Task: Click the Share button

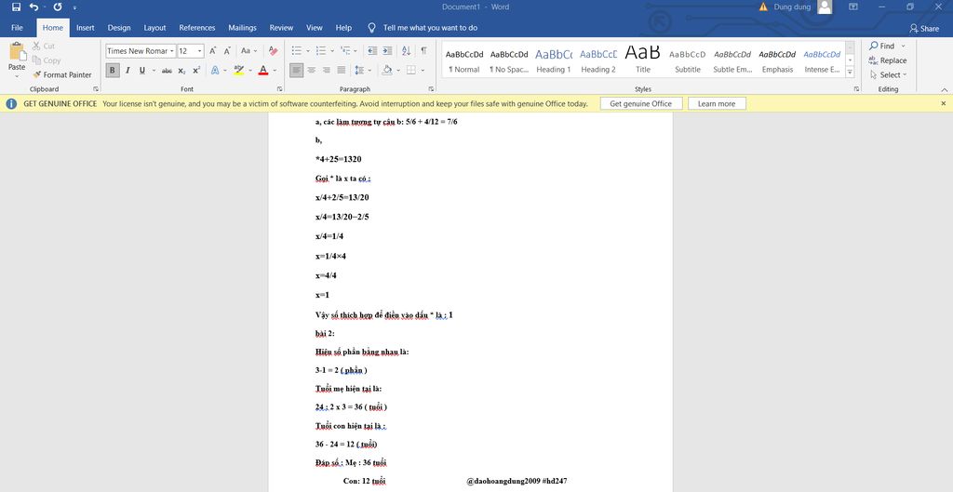Action: [924, 28]
